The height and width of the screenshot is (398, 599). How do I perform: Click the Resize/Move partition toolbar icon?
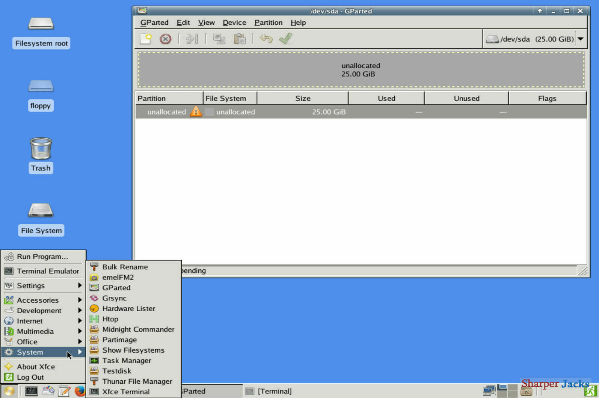(192, 39)
